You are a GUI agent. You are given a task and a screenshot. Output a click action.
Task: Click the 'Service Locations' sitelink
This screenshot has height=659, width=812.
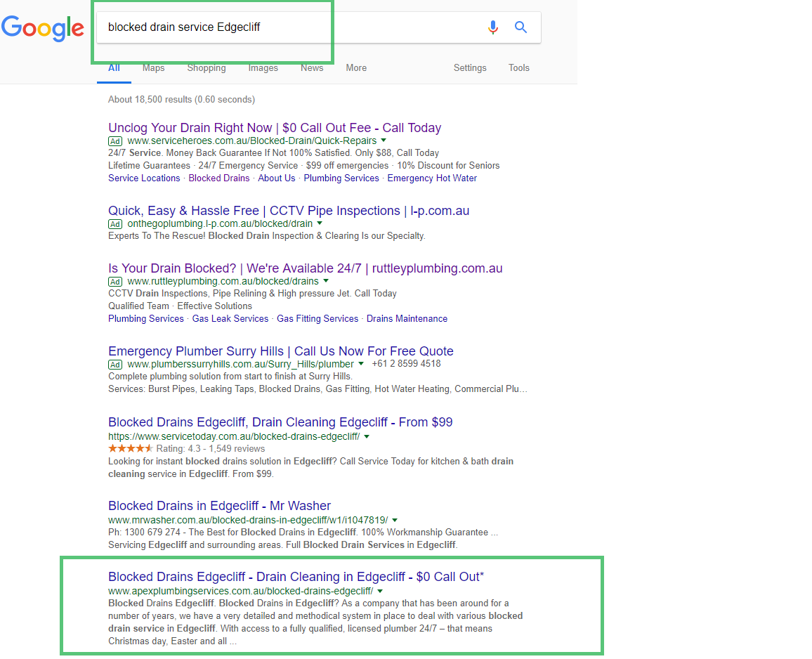(x=144, y=178)
